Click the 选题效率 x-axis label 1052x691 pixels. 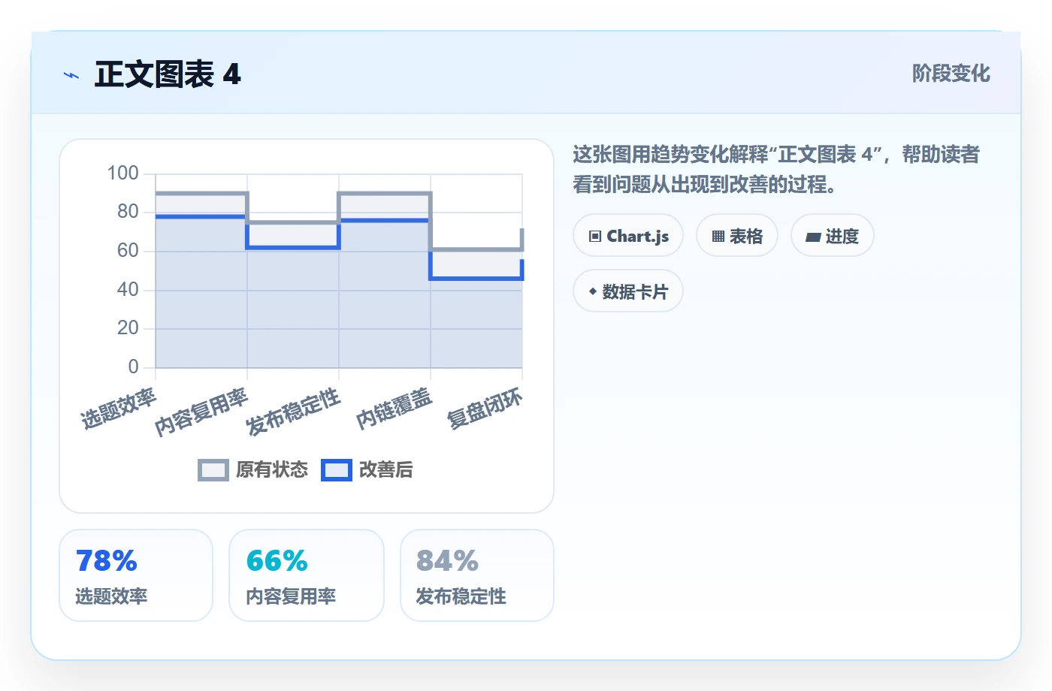(x=119, y=409)
